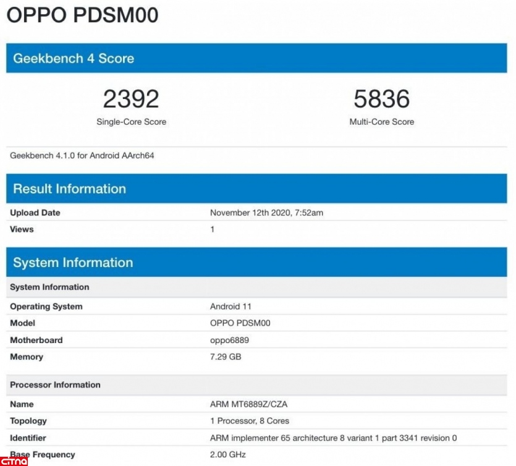Click the Citna logo watermark
The width and height of the screenshot is (516, 466).
click(x=14, y=460)
